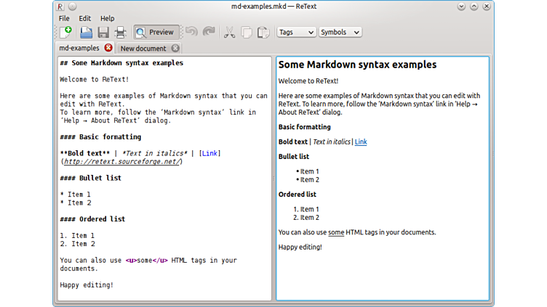Open the File menu
The width and height of the screenshot is (547, 307).
[64, 18]
